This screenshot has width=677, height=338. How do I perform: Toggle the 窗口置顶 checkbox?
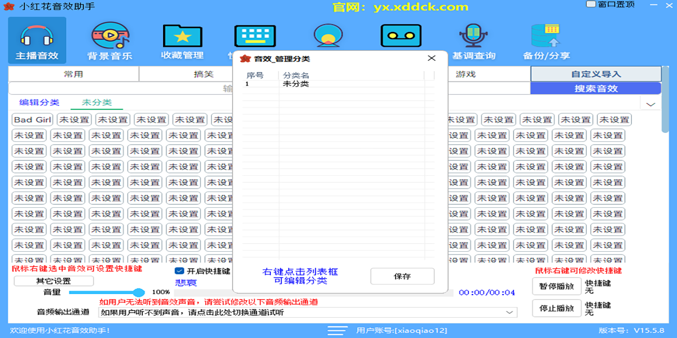591,5
